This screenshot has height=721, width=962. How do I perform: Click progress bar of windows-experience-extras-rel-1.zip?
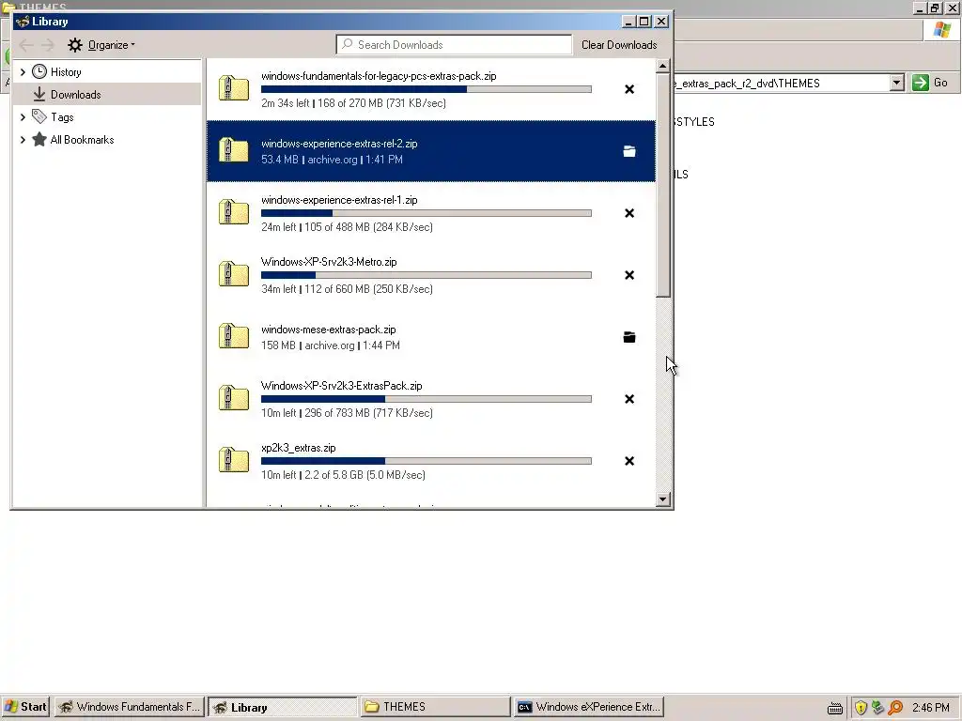pos(427,213)
